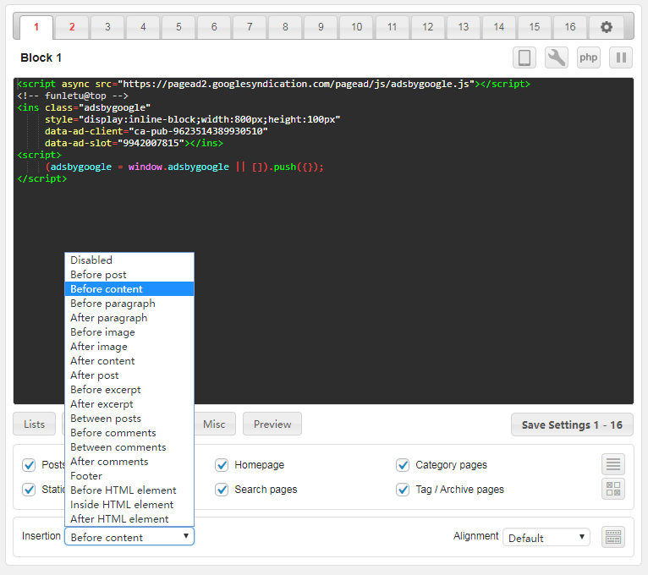This screenshot has height=575, width=648.
Task: Click the Preview button
Action: click(272, 424)
